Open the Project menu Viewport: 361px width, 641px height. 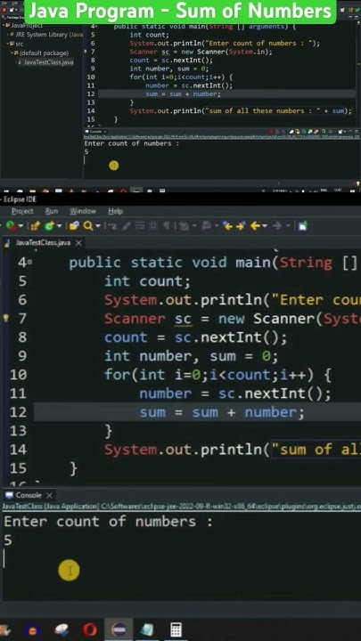click(22, 211)
